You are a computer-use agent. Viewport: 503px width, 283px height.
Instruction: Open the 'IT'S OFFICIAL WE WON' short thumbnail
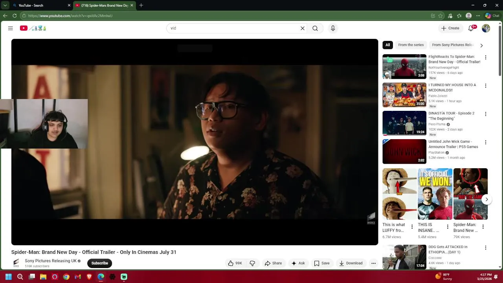[x=435, y=194]
